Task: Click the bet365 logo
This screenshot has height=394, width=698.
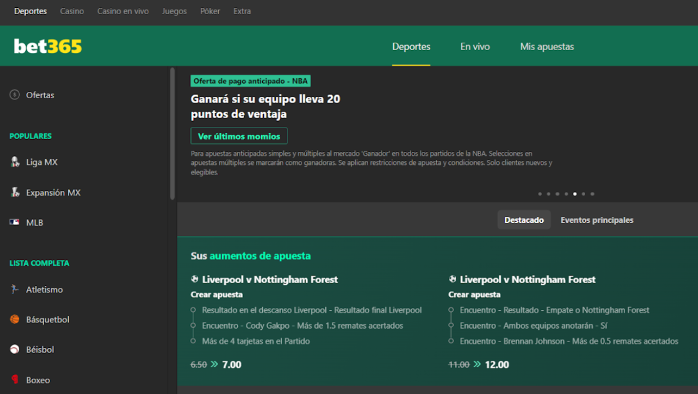Action: click(48, 46)
